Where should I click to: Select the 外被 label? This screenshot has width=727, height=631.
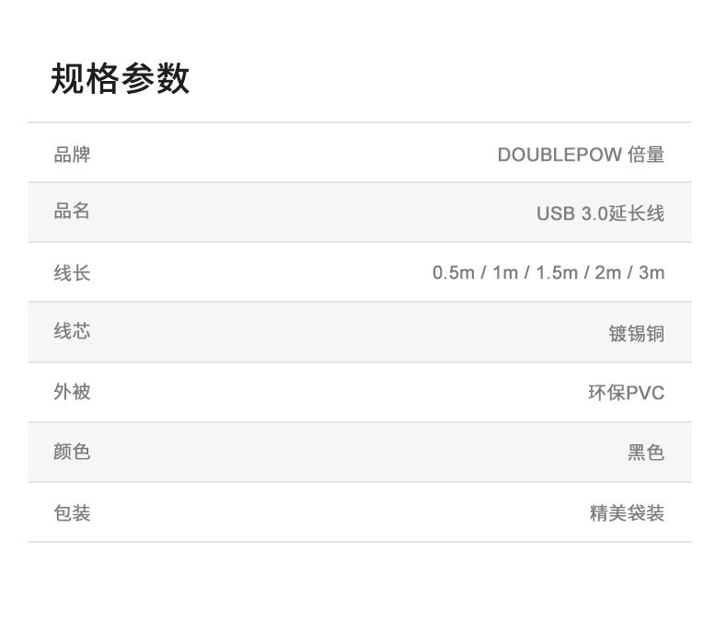click(x=72, y=392)
